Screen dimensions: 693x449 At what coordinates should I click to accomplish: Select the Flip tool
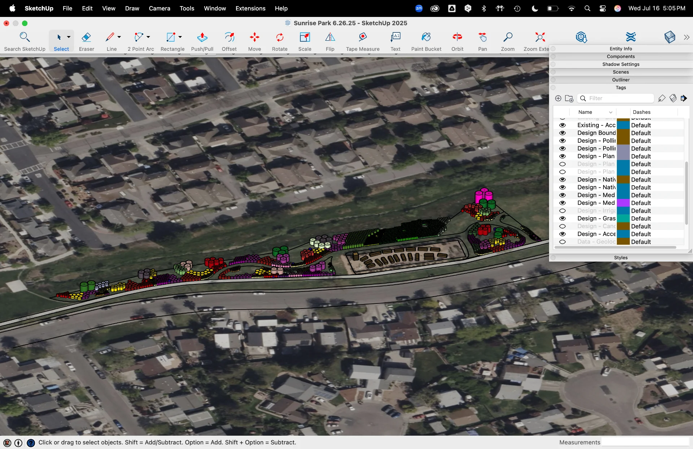[x=330, y=41]
